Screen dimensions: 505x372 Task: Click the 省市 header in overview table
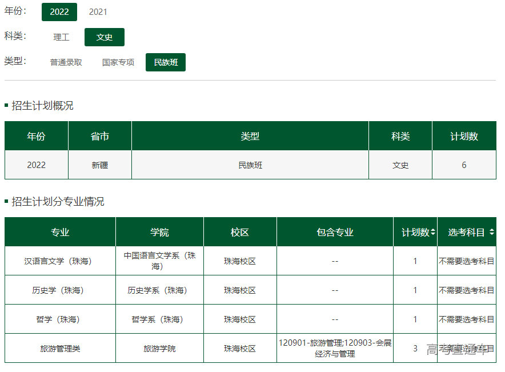[99, 137]
